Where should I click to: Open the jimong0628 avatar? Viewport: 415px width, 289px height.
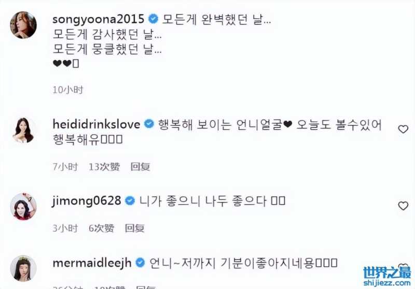[23, 207]
